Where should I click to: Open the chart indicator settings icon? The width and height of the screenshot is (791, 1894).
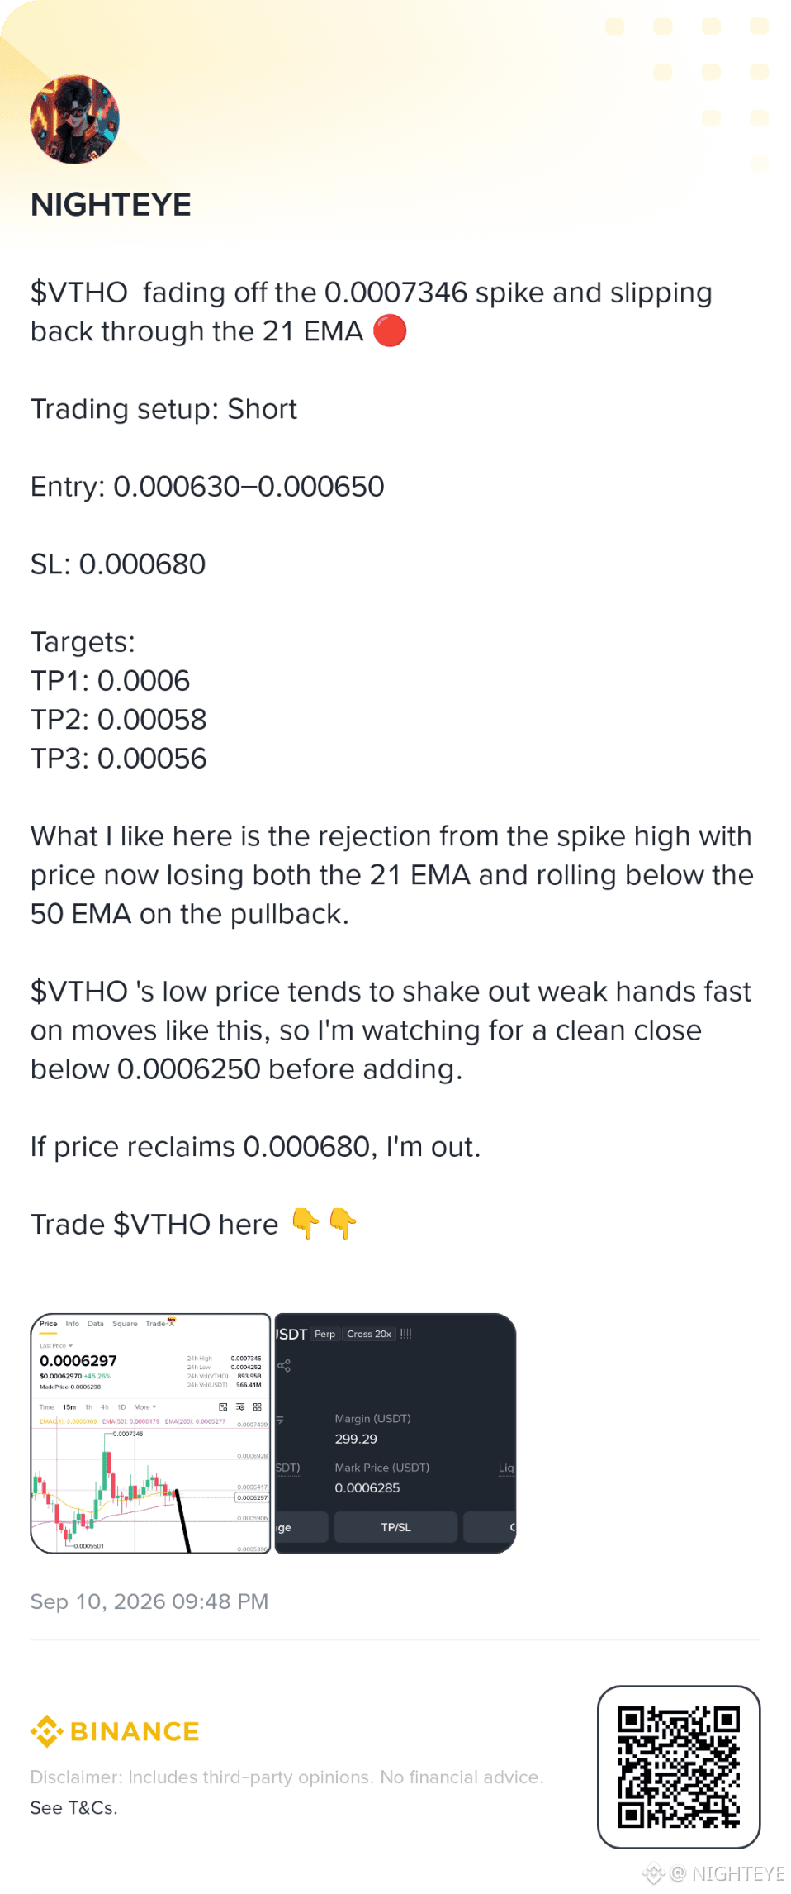coord(240,1406)
